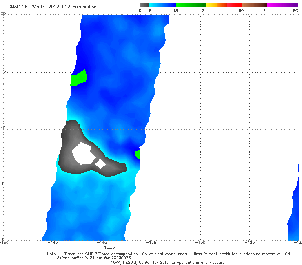
Task: Click the note 'Data buffer is 24 hrs for 20230923'
Action: pyautogui.click(x=96, y=258)
